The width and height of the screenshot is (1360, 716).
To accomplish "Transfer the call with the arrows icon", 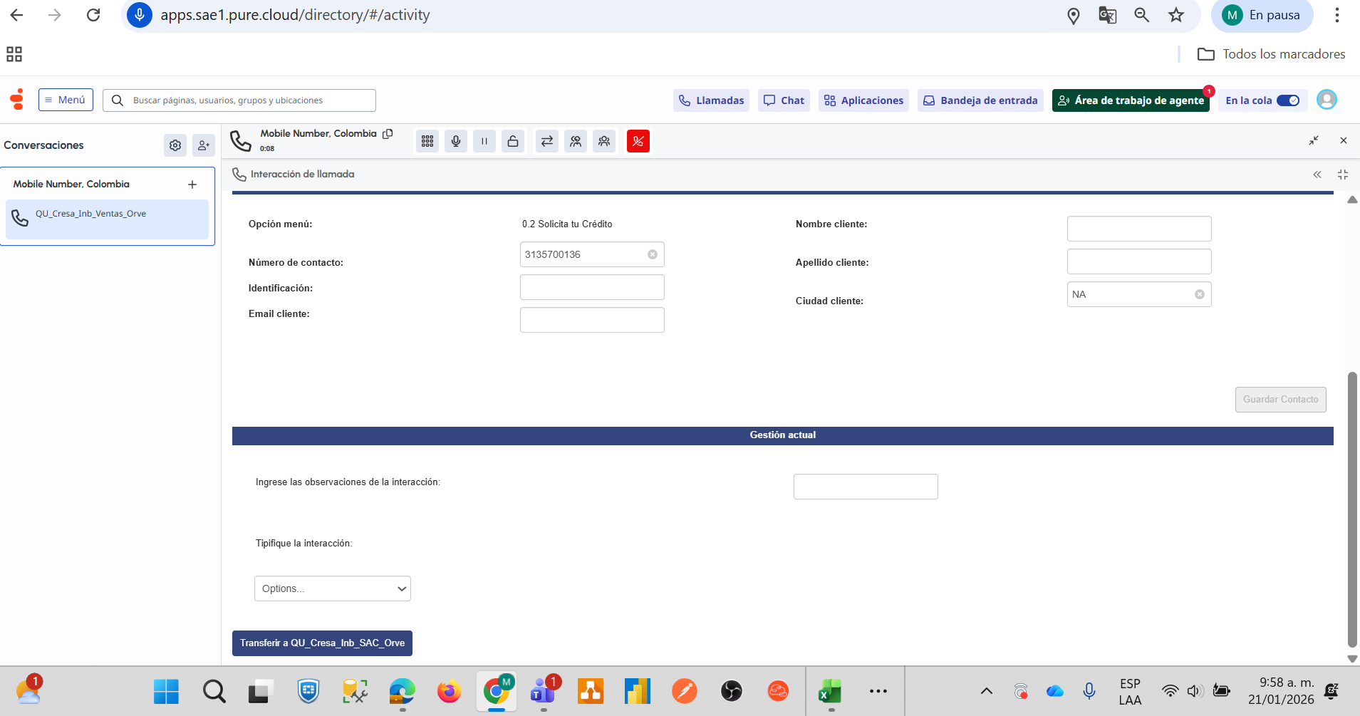I will click(x=547, y=141).
